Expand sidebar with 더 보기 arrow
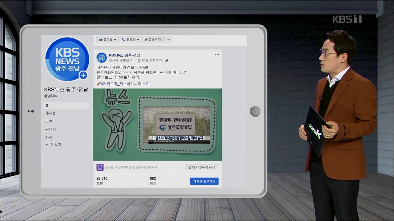This screenshot has width=394, height=221. click(x=53, y=145)
